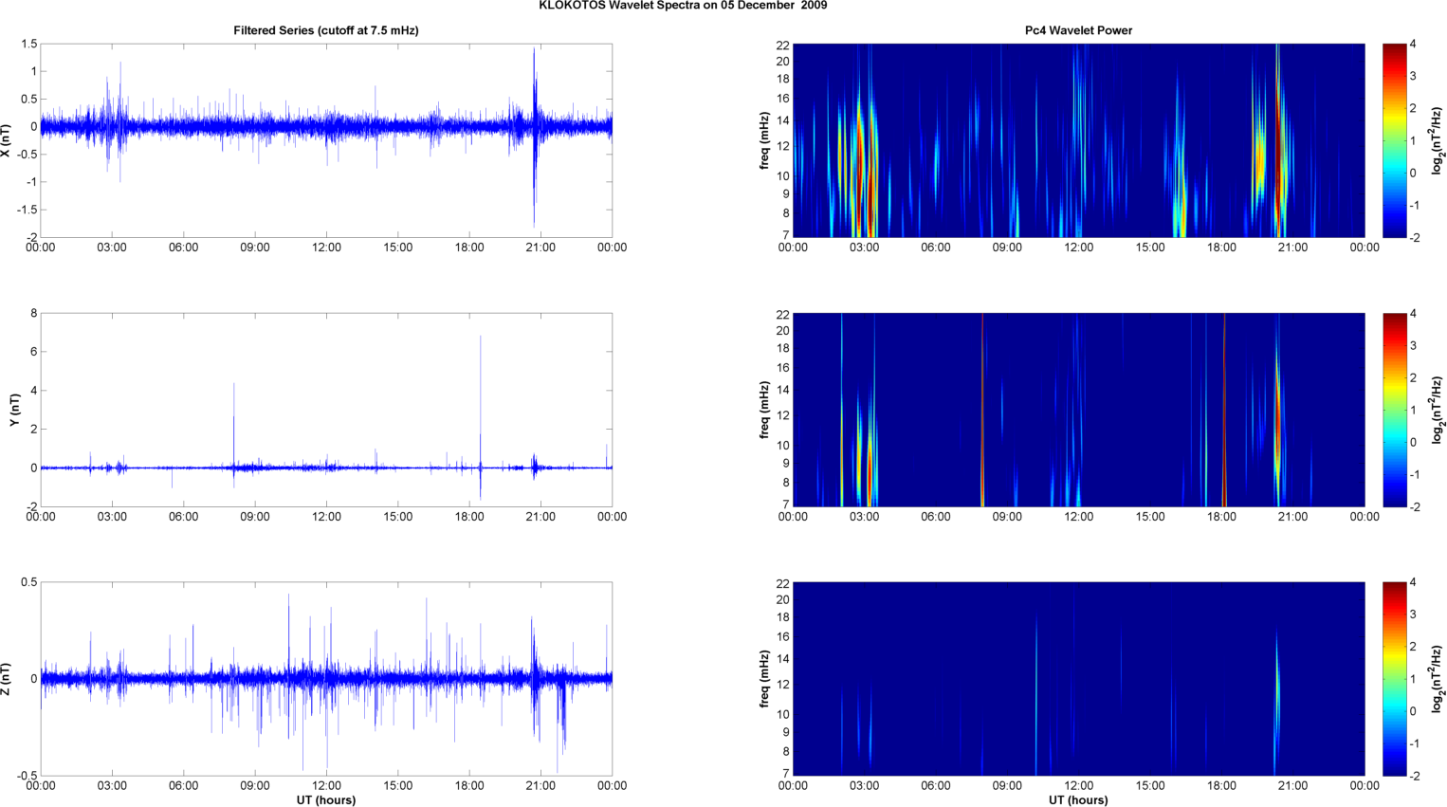Viewport: 1447px width, 807px height.
Task: Click the colorbar beside the middle wavelet spectrum
Action: pos(1394,410)
